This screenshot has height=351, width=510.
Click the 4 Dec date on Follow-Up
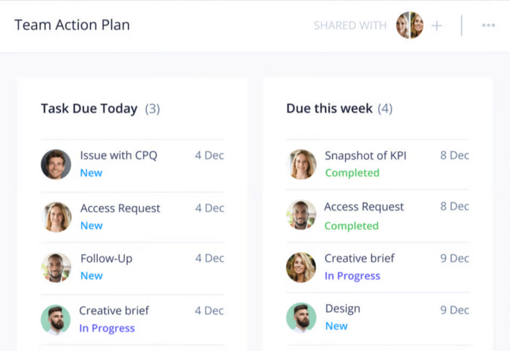click(x=209, y=258)
